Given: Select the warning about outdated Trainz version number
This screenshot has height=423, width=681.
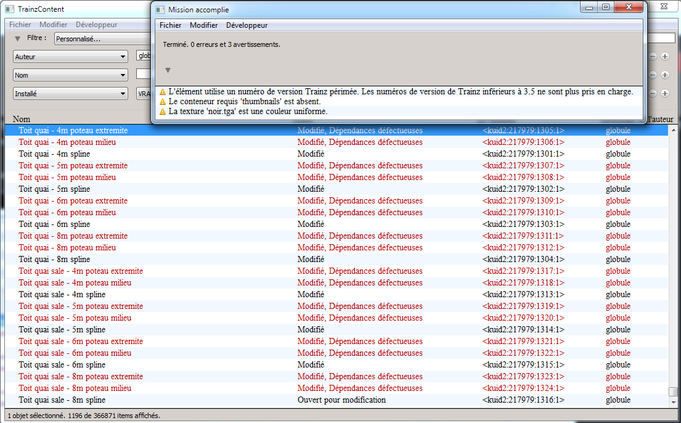Looking at the screenshot, I should 399,92.
